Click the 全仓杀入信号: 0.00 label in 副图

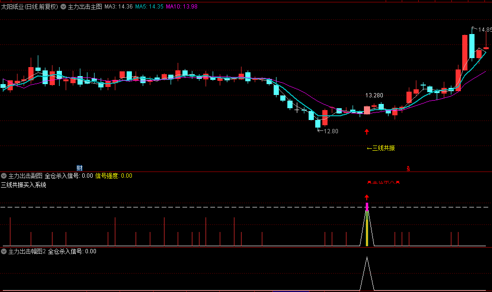pyautogui.click(x=69, y=176)
